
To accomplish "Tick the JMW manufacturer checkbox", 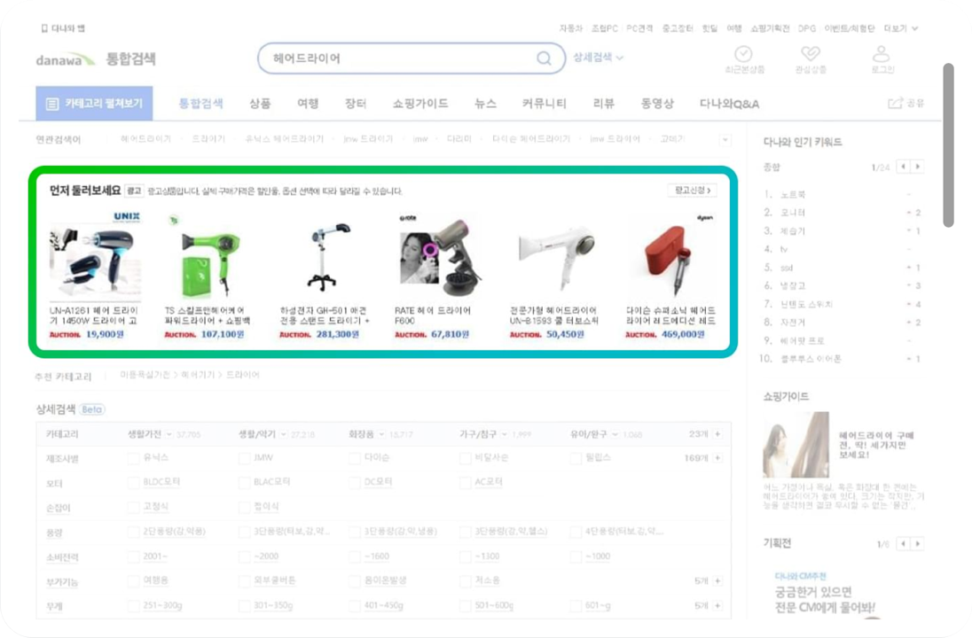I will (244, 458).
